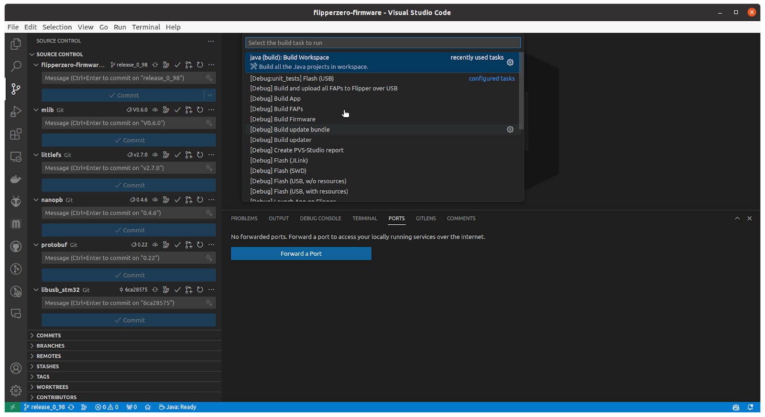
Task: Open the Accounts menu icon
Action: pyautogui.click(x=16, y=368)
